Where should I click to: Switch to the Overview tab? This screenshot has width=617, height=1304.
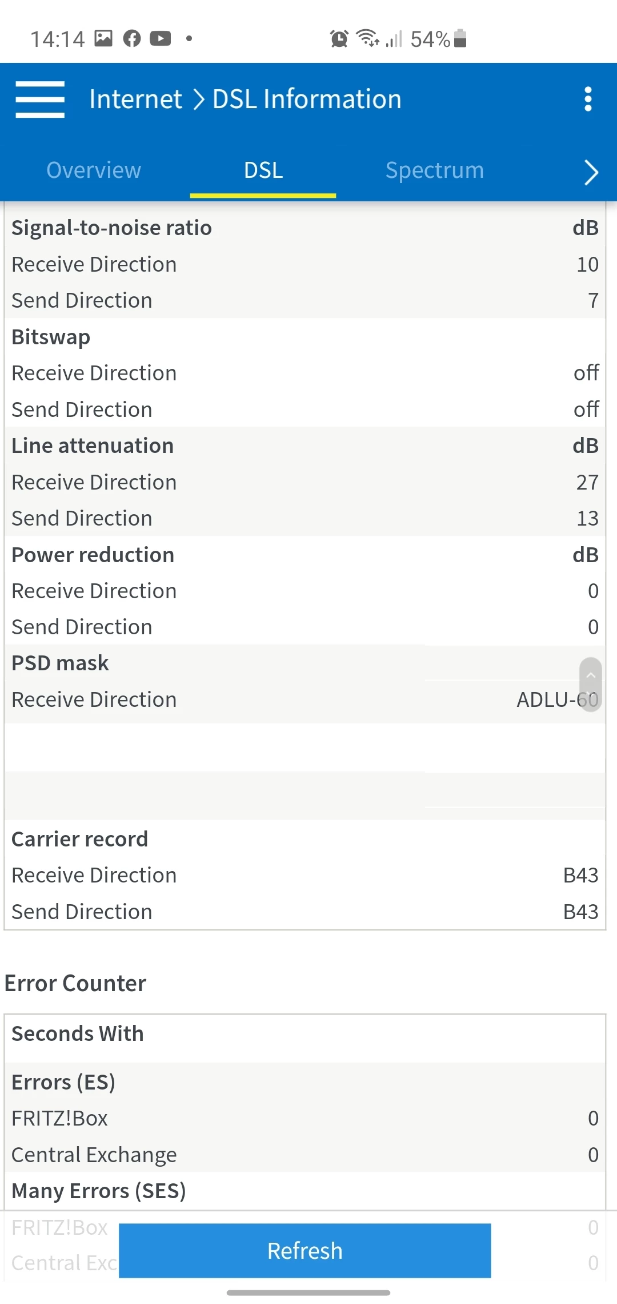click(x=94, y=170)
